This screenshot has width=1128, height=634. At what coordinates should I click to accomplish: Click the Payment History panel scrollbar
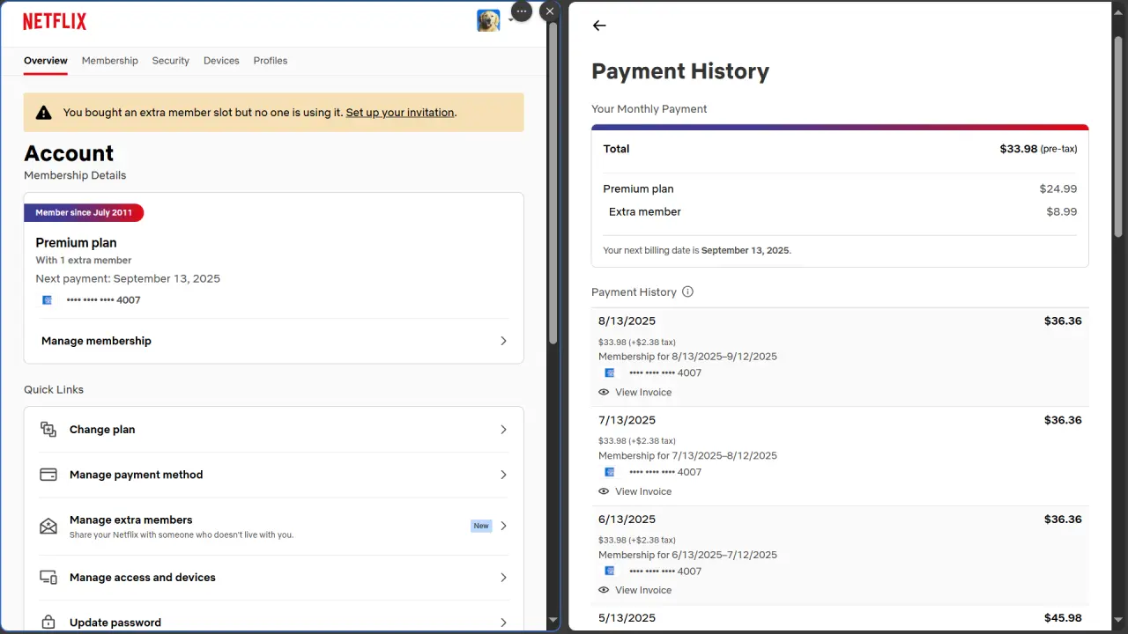click(x=1118, y=136)
